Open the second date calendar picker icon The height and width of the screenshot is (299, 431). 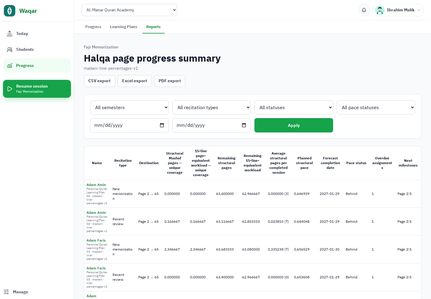[244, 125]
